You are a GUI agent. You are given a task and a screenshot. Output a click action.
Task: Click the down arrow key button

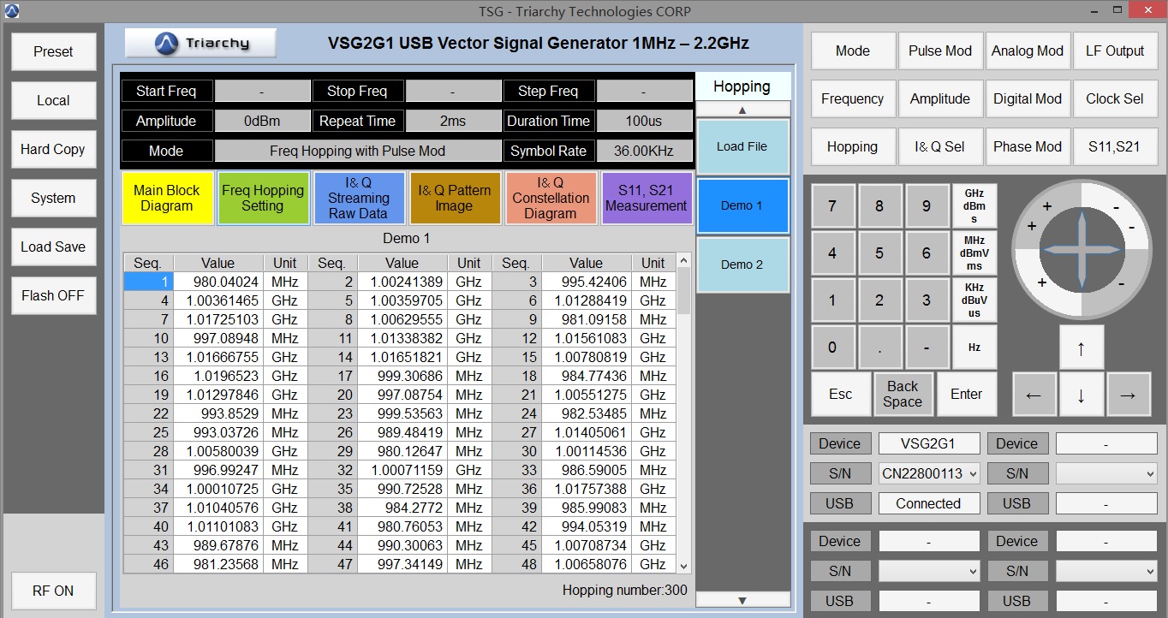click(1081, 395)
